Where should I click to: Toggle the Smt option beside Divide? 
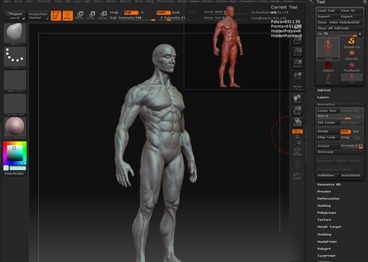pyautogui.click(x=345, y=131)
